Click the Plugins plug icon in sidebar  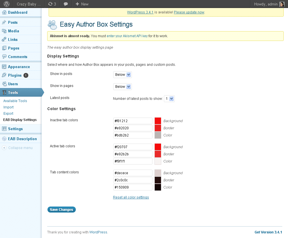click(x=4, y=75)
